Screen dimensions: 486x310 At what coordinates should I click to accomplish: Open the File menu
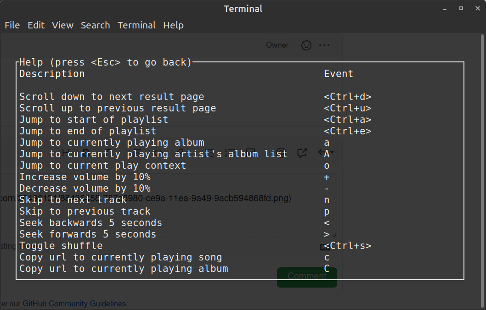pyautogui.click(x=12, y=25)
